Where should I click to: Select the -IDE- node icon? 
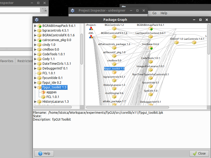90,37
